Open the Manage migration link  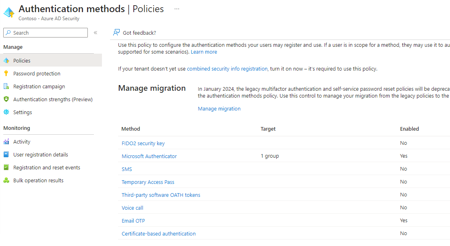[219, 108]
